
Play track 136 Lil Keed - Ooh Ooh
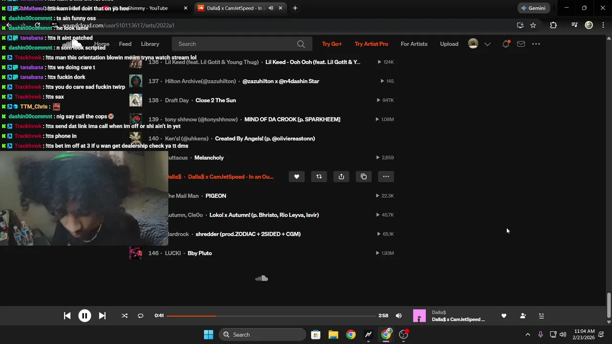[x=313, y=62]
